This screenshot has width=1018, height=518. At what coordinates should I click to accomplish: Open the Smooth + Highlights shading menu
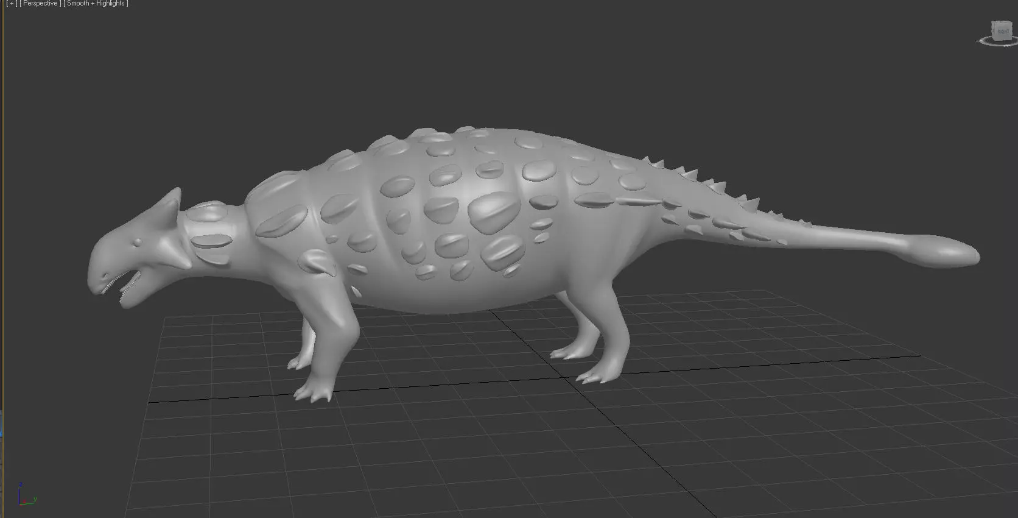tap(96, 3)
